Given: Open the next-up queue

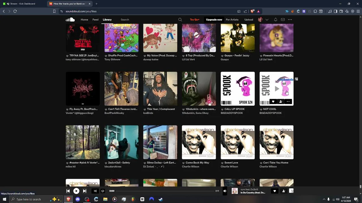Looking at the screenshot, I should point(291,191).
